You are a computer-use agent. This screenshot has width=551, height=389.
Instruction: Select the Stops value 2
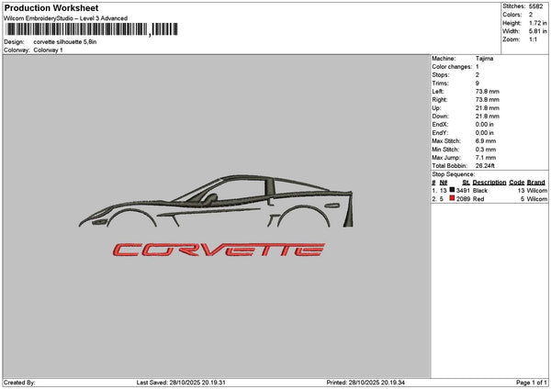[x=478, y=75]
